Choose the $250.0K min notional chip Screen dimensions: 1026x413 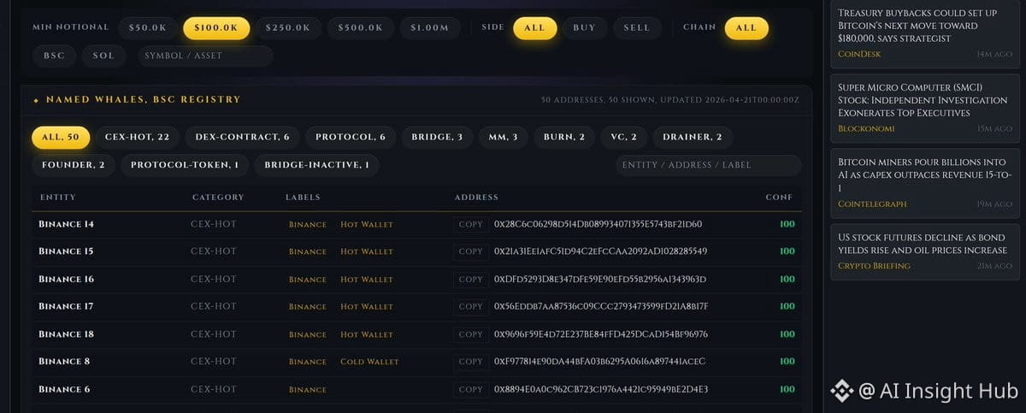click(288, 27)
